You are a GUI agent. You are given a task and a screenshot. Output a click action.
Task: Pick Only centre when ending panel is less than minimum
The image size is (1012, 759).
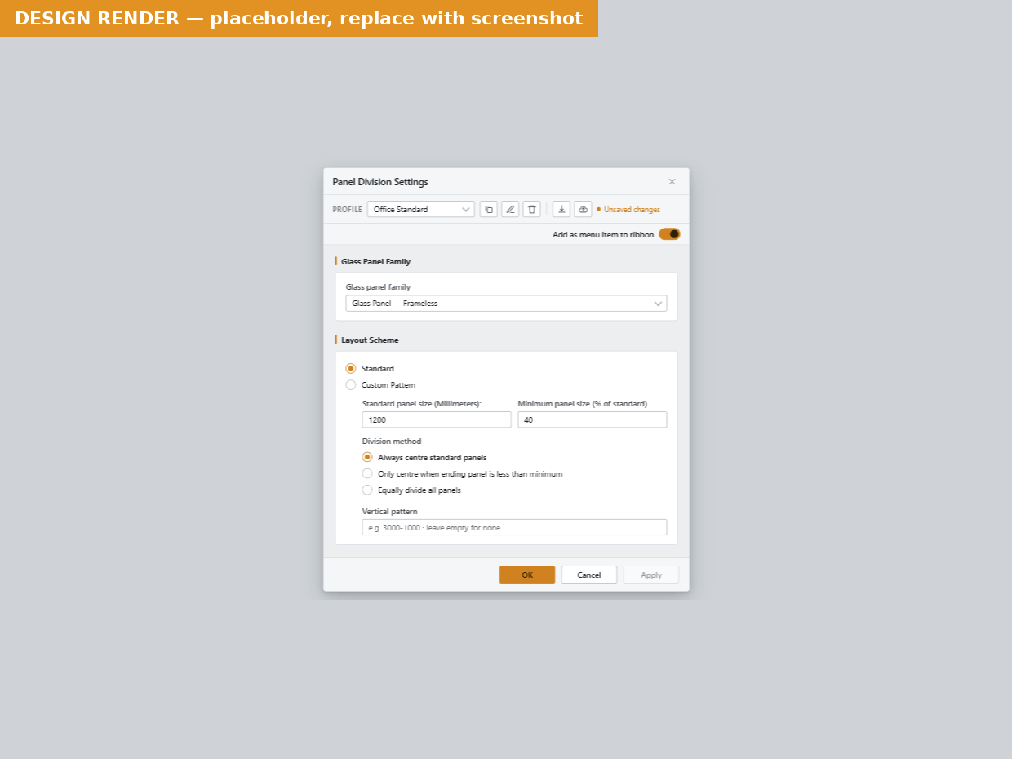click(367, 474)
